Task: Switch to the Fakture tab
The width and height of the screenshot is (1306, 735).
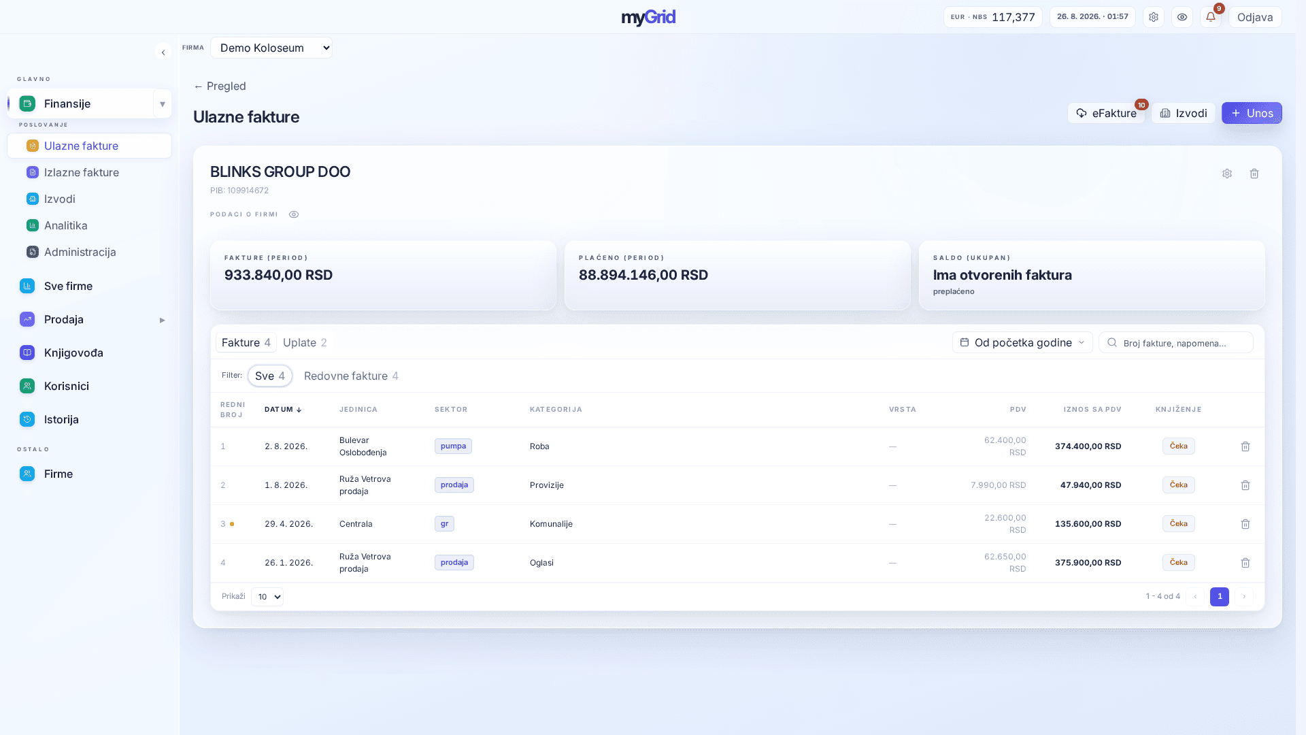Action: click(x=246, y=342)
